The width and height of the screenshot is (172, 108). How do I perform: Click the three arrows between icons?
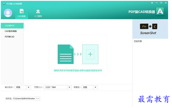click(78, 54)
